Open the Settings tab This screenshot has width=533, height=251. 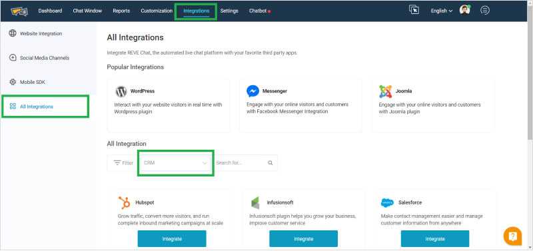click(x=229, y=11)
